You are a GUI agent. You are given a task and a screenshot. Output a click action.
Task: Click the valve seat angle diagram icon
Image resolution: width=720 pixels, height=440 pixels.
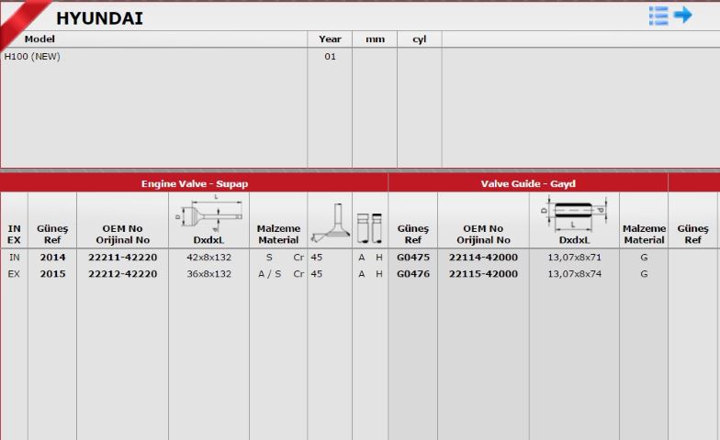[x=330, y=224]
